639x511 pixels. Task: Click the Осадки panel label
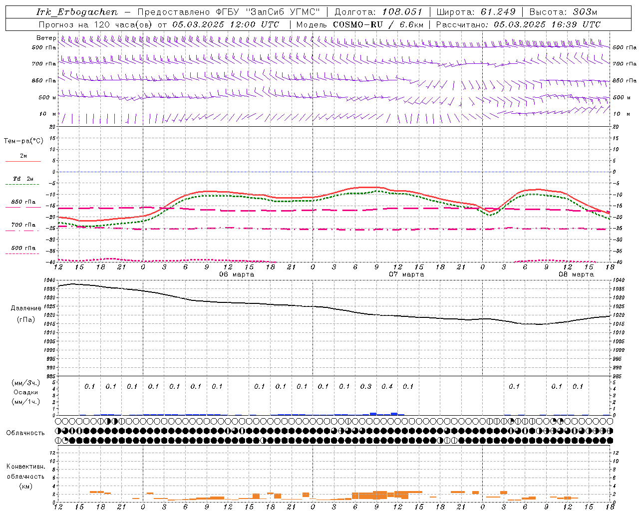click(x=26, y=392)
